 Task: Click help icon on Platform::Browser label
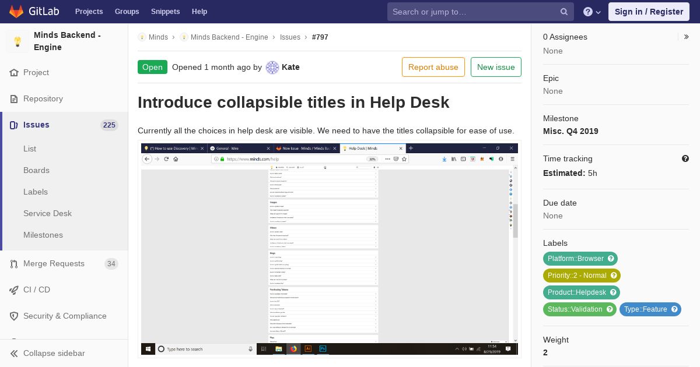coord(611,259)
